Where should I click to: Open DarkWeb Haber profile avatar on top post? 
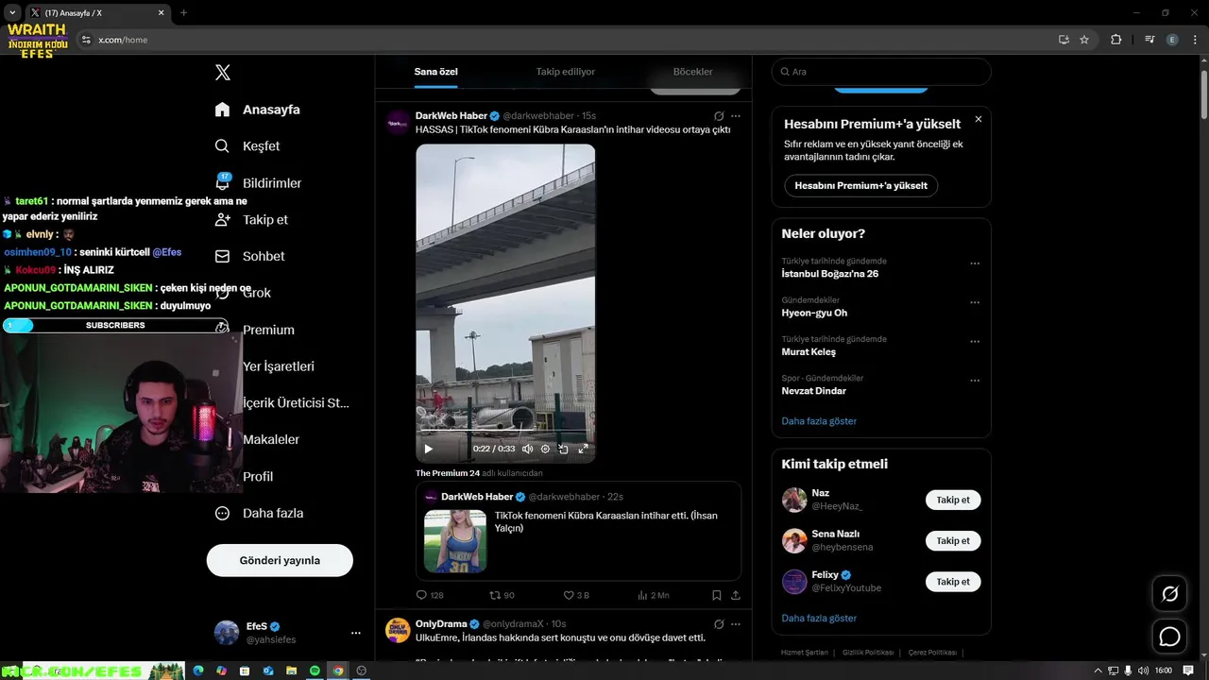[399, 122]
